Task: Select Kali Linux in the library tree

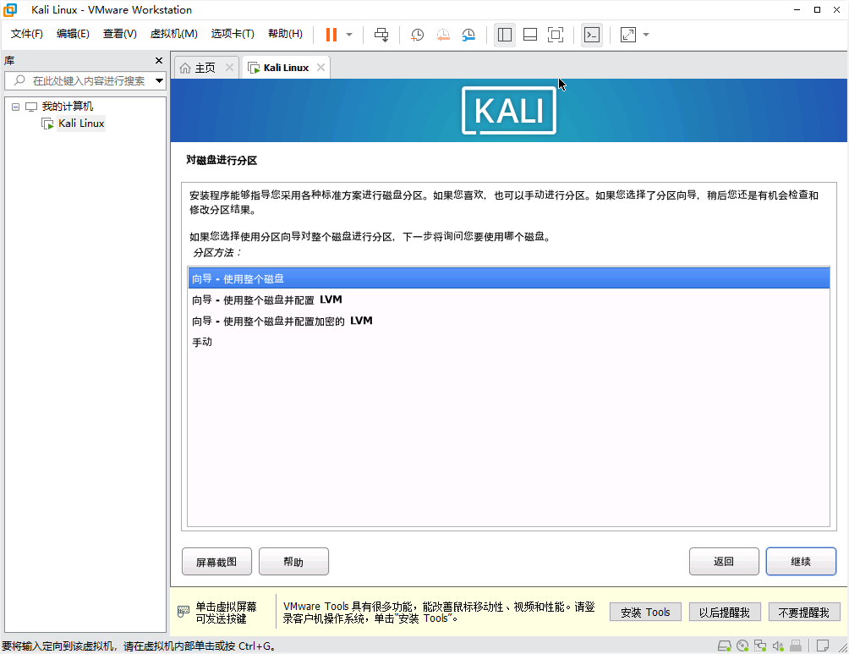Action: [80, 124]
